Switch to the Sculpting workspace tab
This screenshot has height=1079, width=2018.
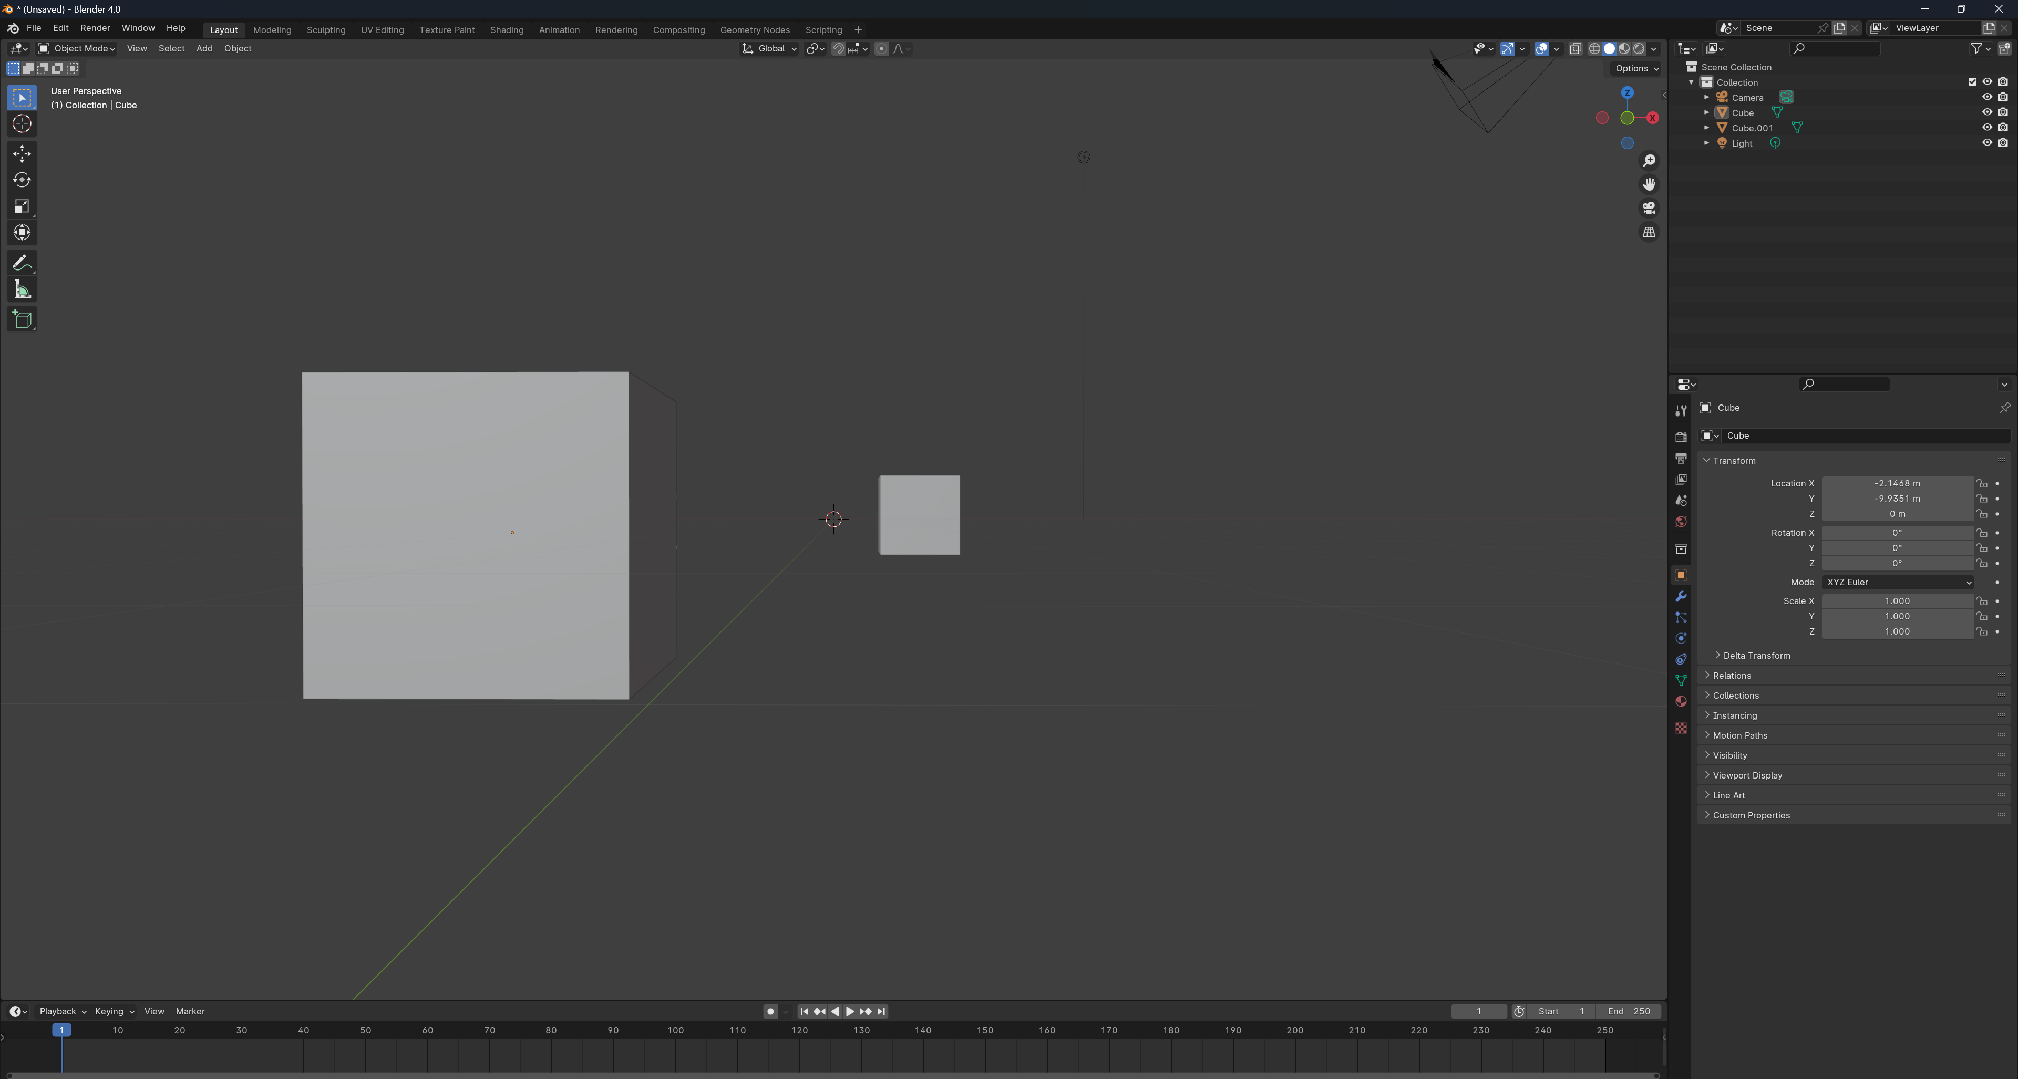(x=326, y=30)
